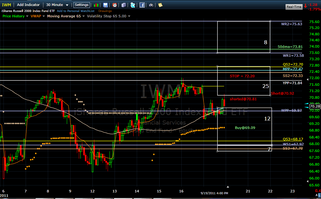
Task: Click the iShares Russell 2000 Index Fund ETF name
Action: [28, 11]
